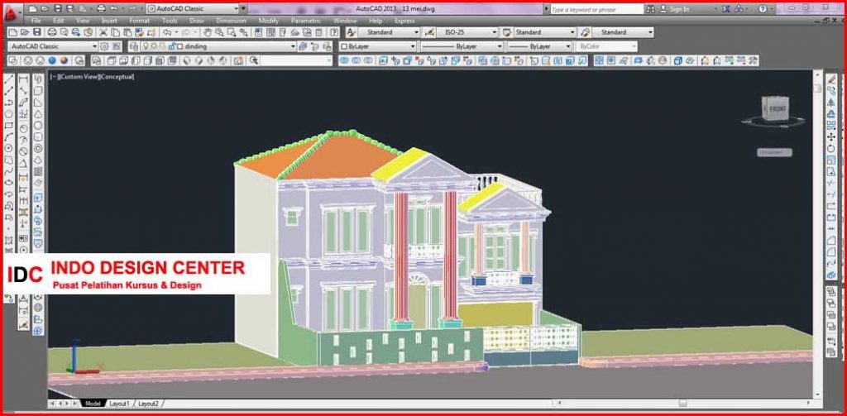Click Zoom Realtime magnifier icon
The width and height of the screenshot is (847, 416).
pyautogui.click(x=218, y=32)
